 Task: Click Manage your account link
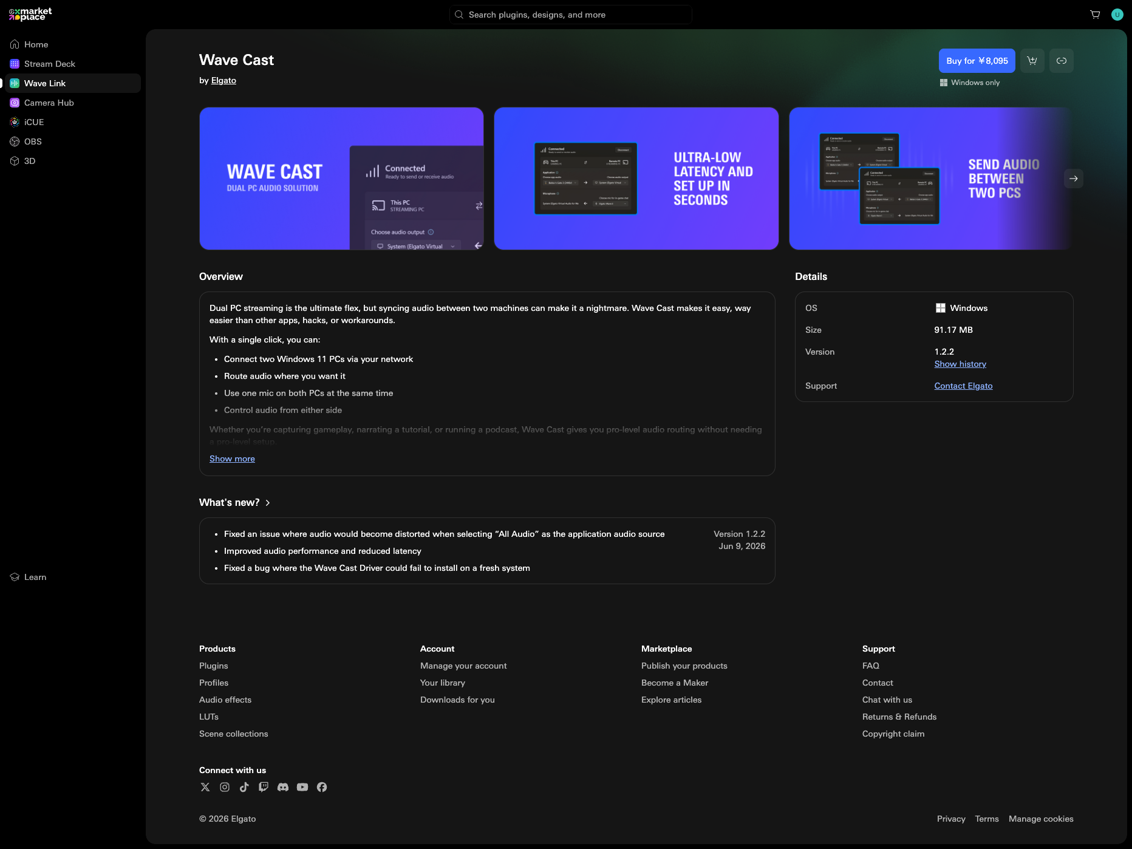[x=463, y=666]
